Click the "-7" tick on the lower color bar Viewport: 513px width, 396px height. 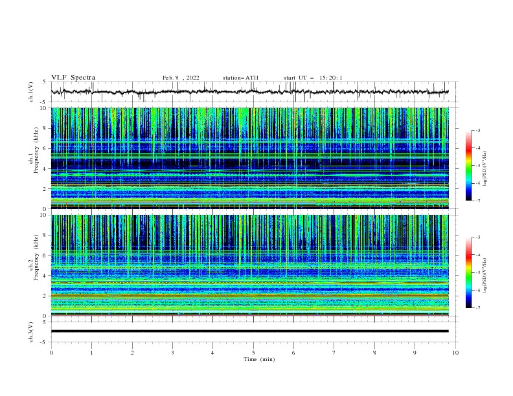click(478, 308)
